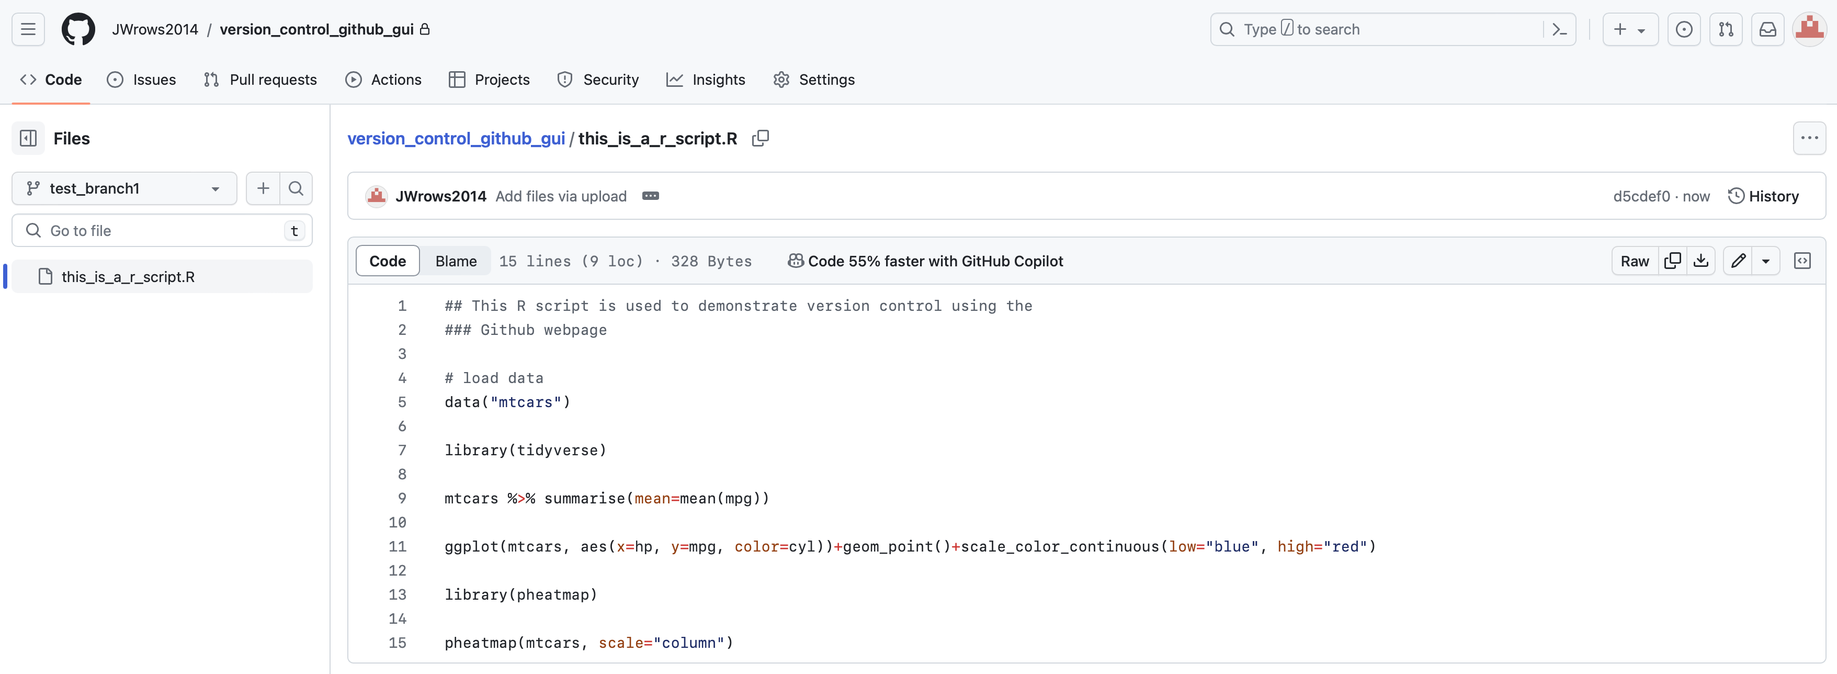Screen dimensions: 1837x674
Task: Copy file path next to this_is_a_r_script.R
Action: tap(760, 138)
